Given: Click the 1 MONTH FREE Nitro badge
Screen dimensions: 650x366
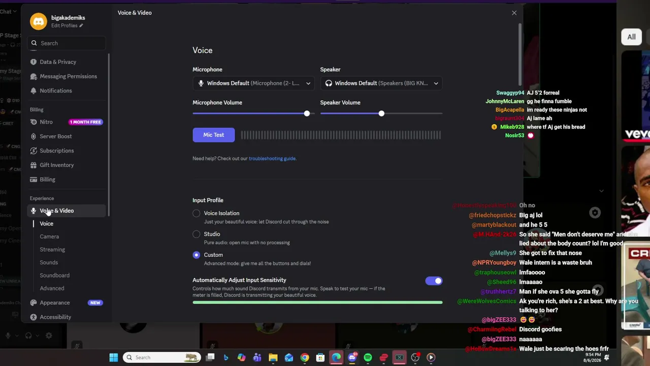Looking at the screenshot, I should click(85, 122).
